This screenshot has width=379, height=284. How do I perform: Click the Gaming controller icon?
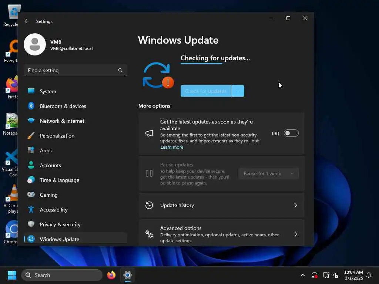click(31, 195)
